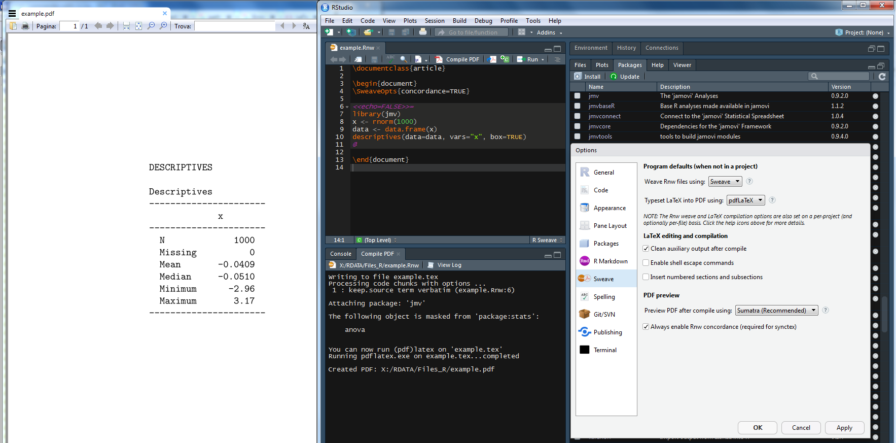Click the Install packages button
The width and height of the screenshot is (896, 443).
click(588, 77)
